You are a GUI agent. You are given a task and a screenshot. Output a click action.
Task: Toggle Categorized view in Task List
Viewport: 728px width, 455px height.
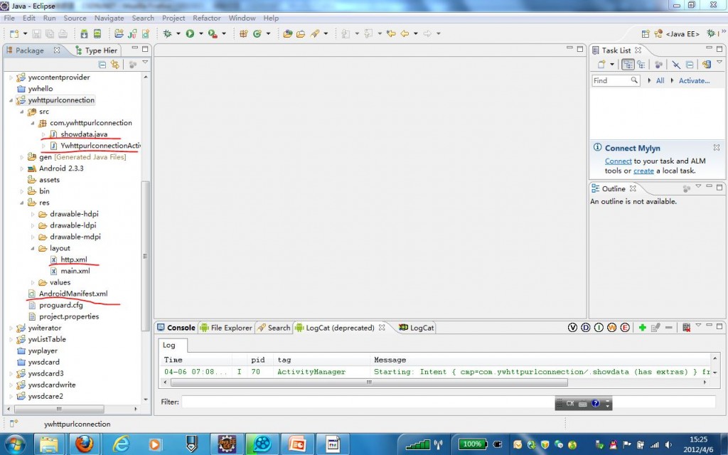(x=628, y=65)
